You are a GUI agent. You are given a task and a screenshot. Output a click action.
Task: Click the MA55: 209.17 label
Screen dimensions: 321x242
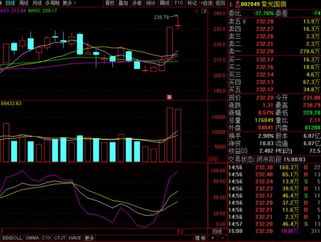pos(42,11)
